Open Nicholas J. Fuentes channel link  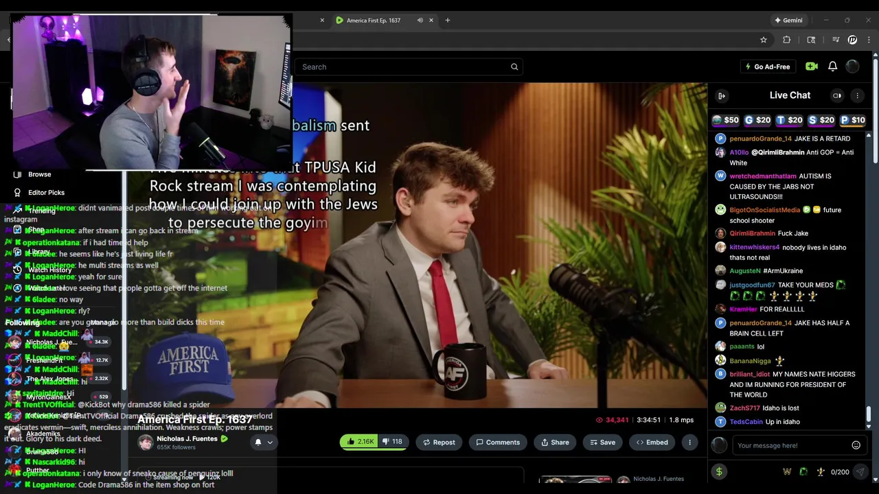pyautogui.click(x=187, y=438)
